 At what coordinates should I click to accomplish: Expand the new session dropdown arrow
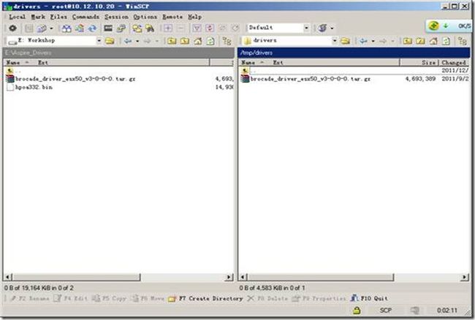tap(51, 28)
